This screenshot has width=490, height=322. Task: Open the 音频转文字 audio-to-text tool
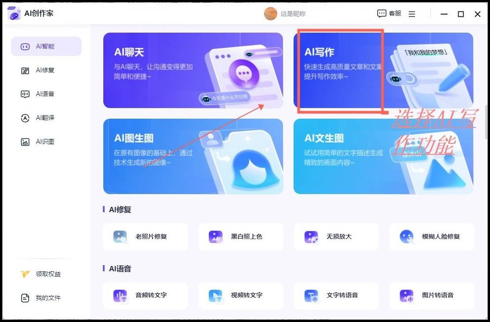(146, 296)
